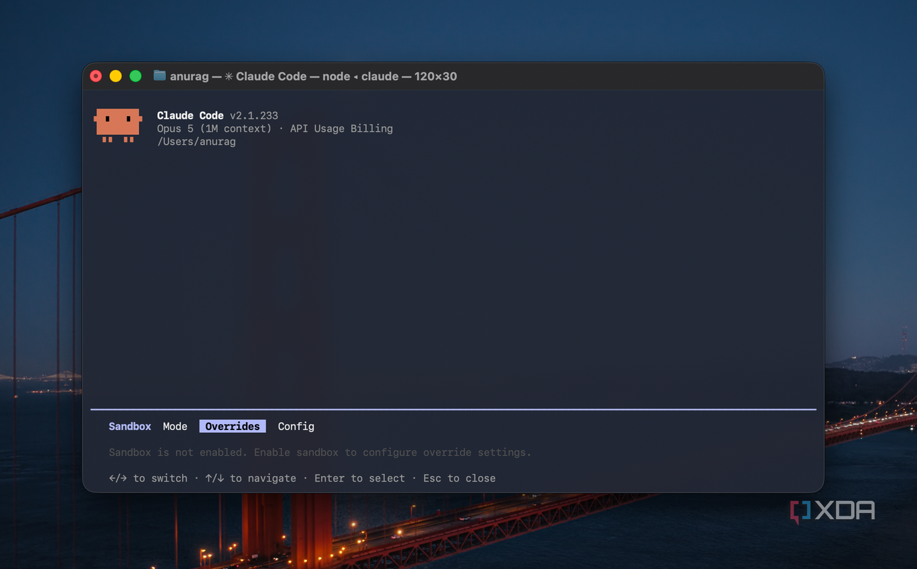Click the Claude Code pixel mascot icon
Screen dimensions: 917x569
point(118,125)
